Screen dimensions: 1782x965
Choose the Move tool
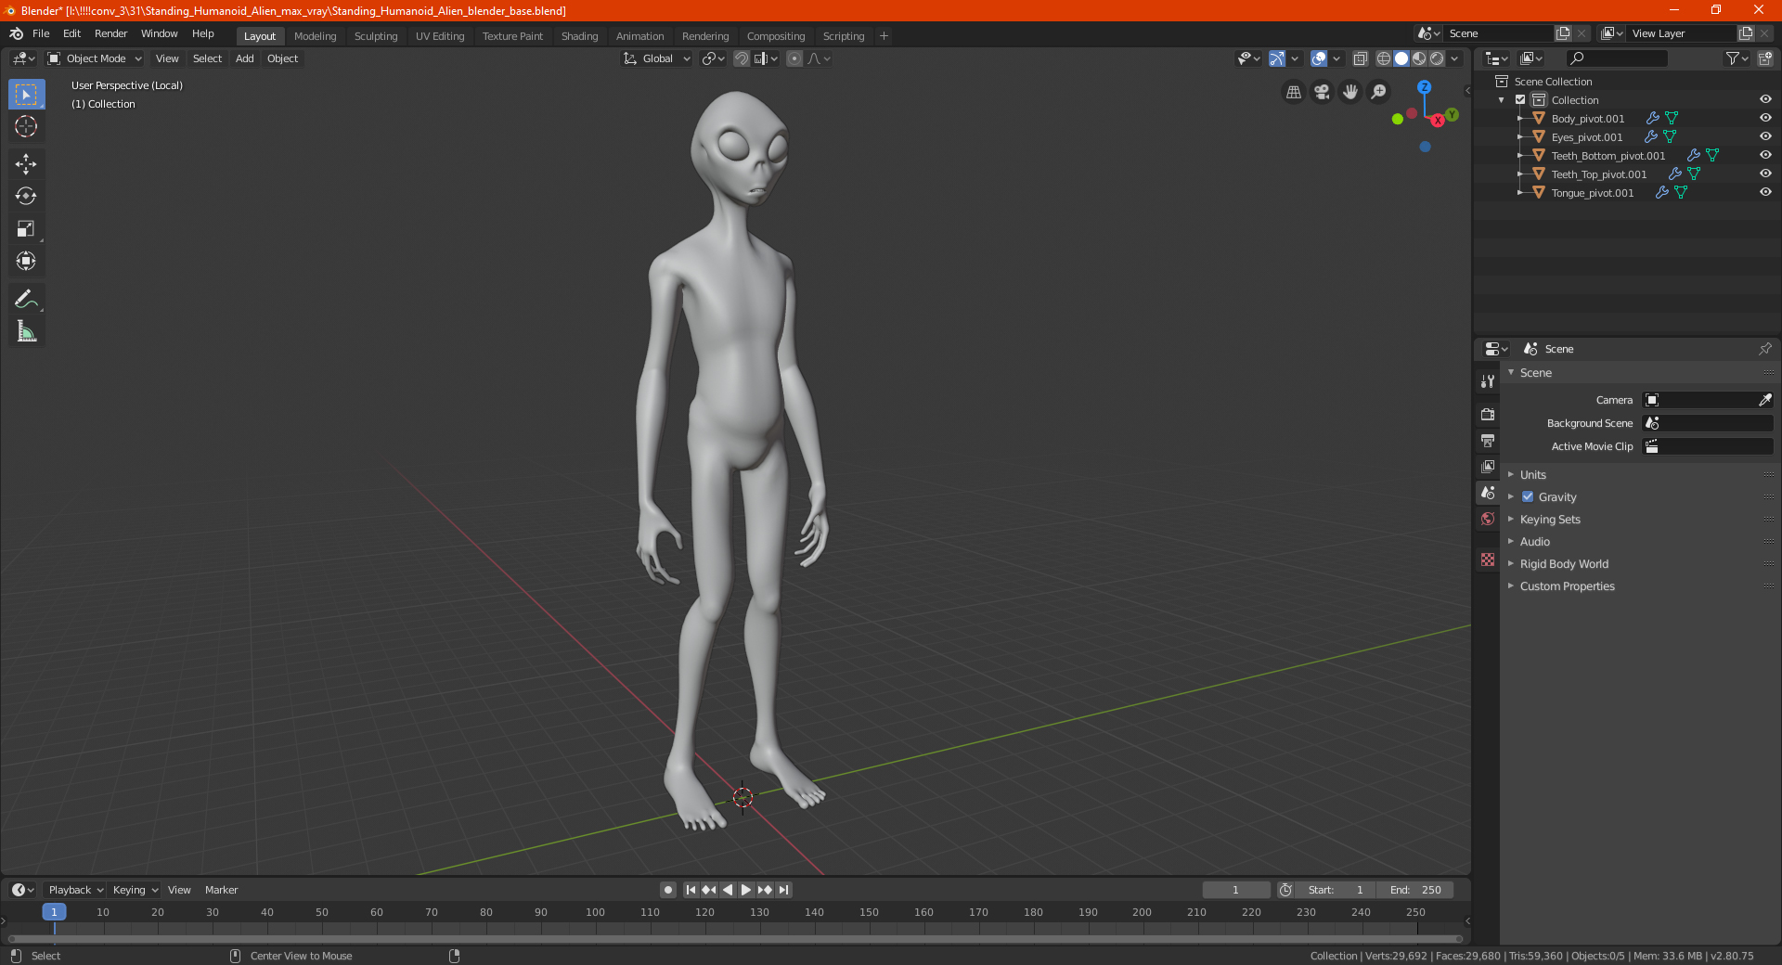pos(26,164)
